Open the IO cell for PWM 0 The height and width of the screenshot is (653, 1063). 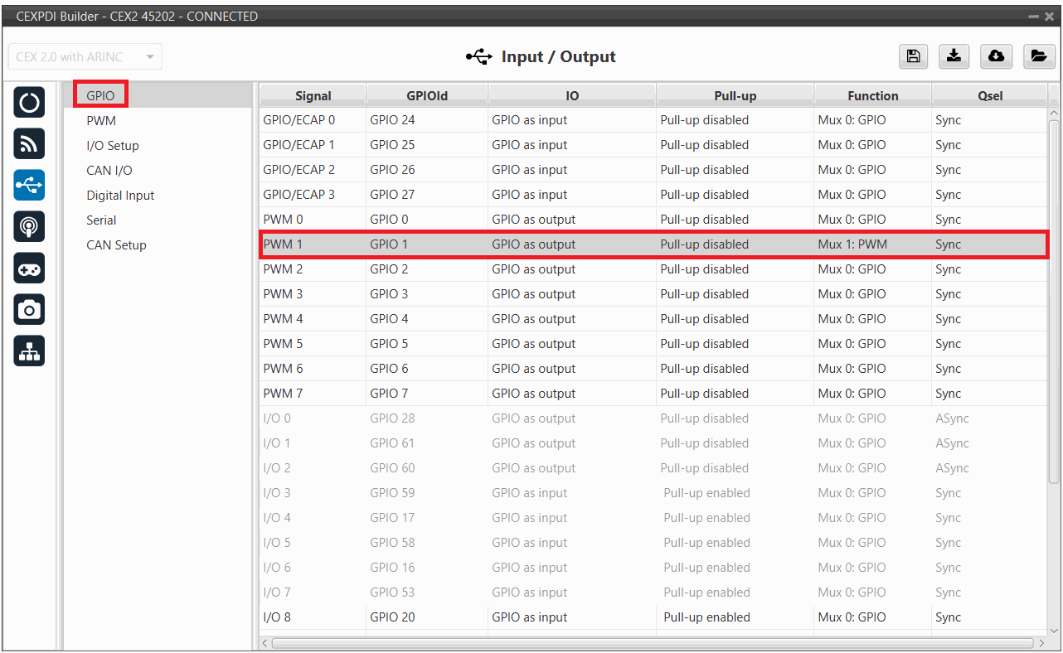pyautogui.click(x=571, y=220)
